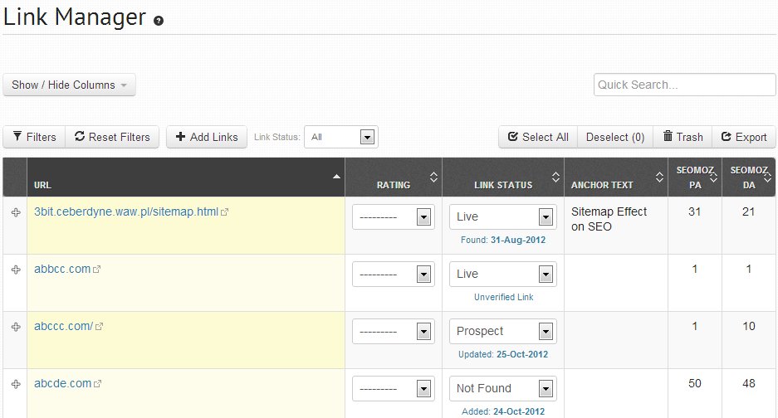Click Deselect (0) button

(x=614, y=138)
